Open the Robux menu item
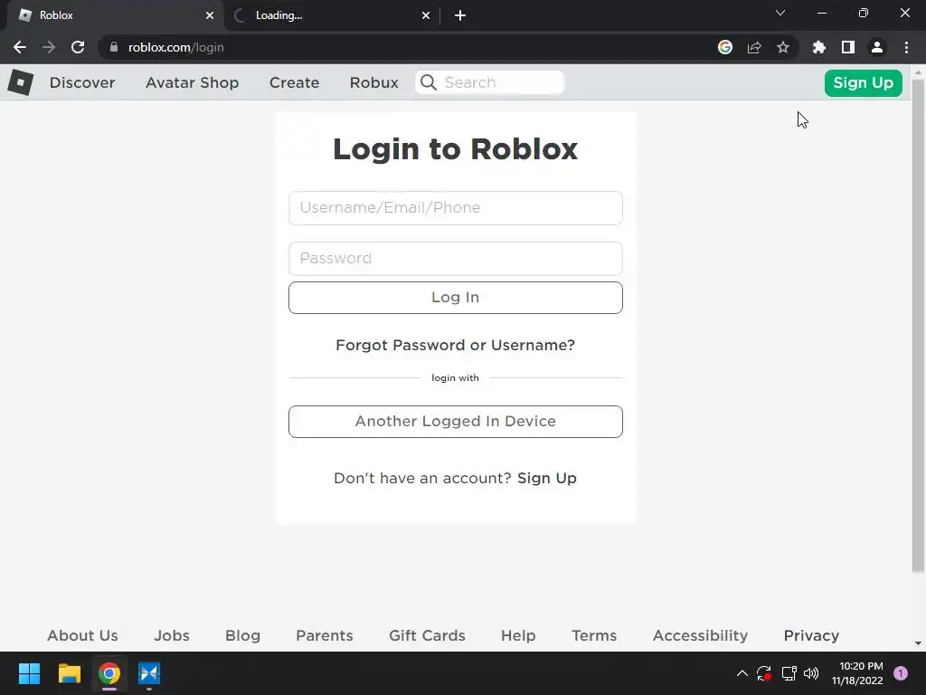 click(373, 82)
